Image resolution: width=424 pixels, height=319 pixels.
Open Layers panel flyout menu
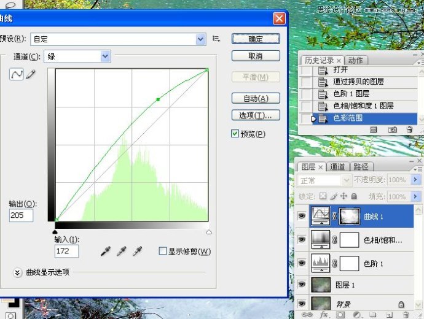coord(418,169)
